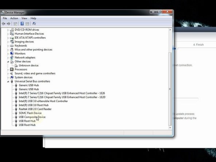The width and height of the screenshot is (216, 162).
Task: Select Intel USB 3.0 eXtensible Host Controller
Action: coord(43,101)
